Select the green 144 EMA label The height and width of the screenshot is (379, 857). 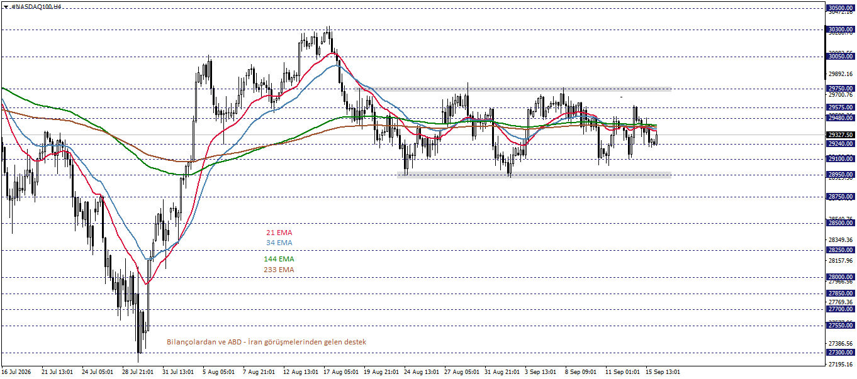point(279,259)
